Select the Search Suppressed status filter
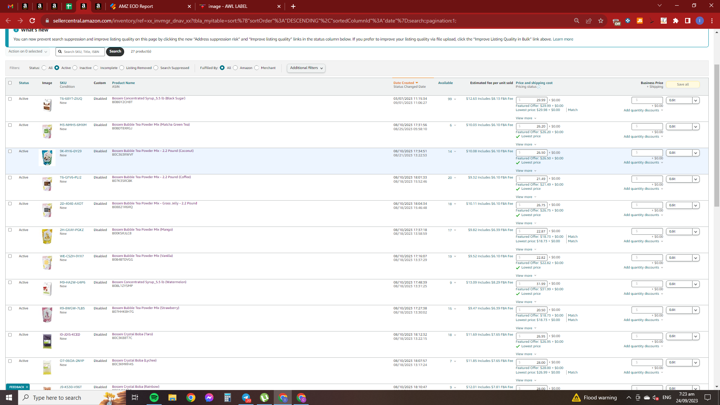 (x=156, y=68)
